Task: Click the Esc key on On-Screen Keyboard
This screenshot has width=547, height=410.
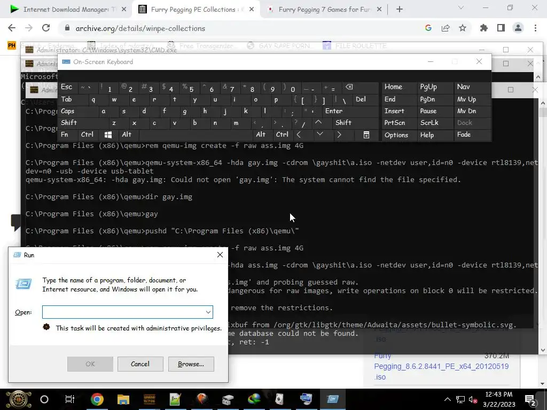Action: pos(69,87)
